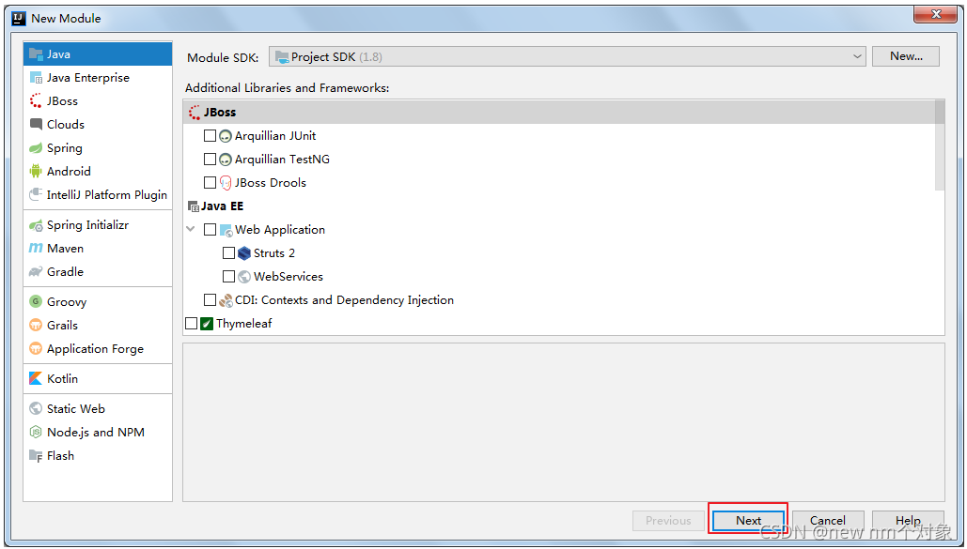Viewport: 967px width, 549px height.
Task: Check the JBoss Drools checkbox
Action: pyautogui.click(x=210, y=182)
